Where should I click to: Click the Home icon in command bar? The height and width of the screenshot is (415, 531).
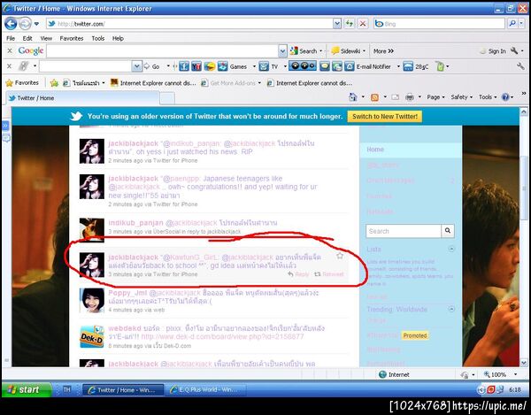[x=352, y=97]
